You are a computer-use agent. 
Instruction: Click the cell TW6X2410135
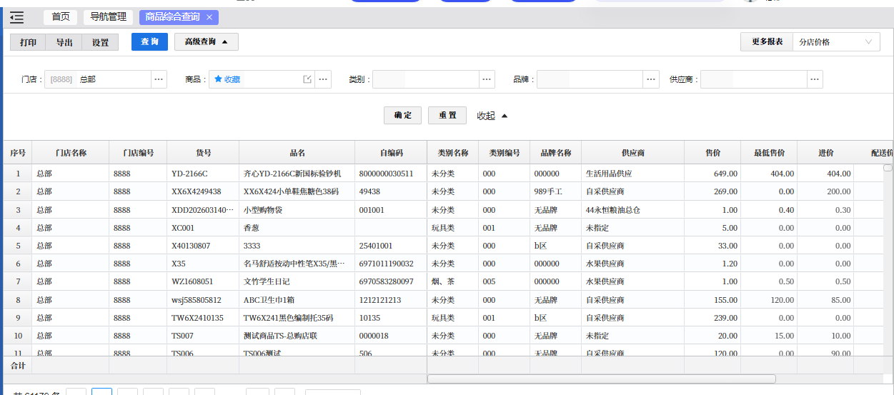[x=203, y=318]
